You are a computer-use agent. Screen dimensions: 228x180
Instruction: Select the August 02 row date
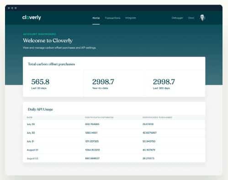(32, 159)
